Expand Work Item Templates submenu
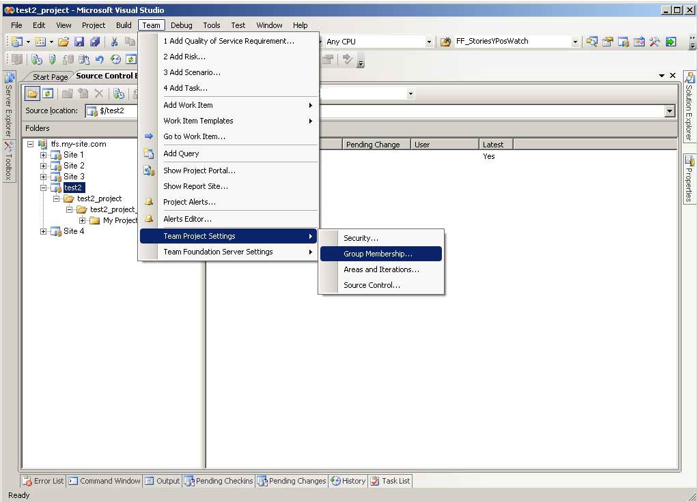This screenshot has width=698, height=502. 228,121
